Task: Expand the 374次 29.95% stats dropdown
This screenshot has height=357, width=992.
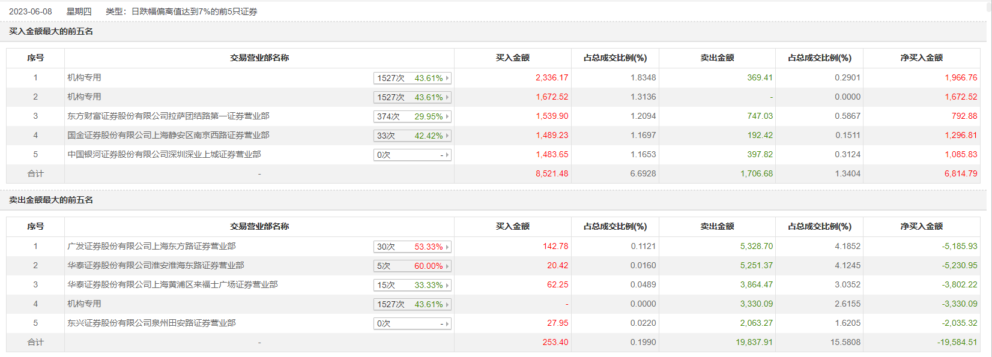Action: click(x=412, y=116)
